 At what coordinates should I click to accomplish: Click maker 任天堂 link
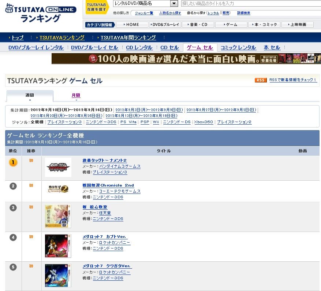105,213
